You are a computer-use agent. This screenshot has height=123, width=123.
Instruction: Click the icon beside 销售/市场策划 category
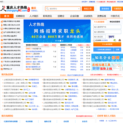[2, 21]
